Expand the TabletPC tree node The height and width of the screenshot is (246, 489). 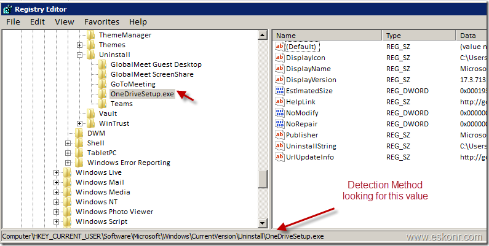tap(68, 153)
